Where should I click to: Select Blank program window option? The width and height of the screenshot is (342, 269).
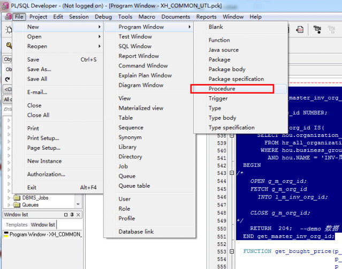point(240,27)
